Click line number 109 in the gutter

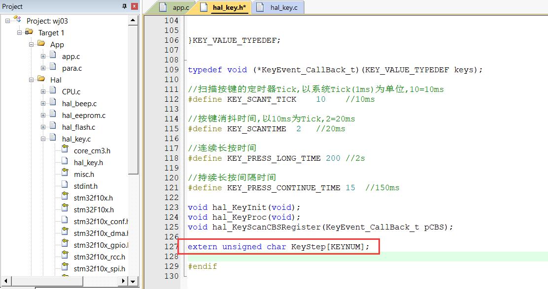pyautogui.click(x=171, y=70)
